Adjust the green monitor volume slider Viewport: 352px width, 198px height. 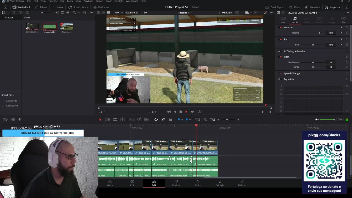(x=327, y=120)
